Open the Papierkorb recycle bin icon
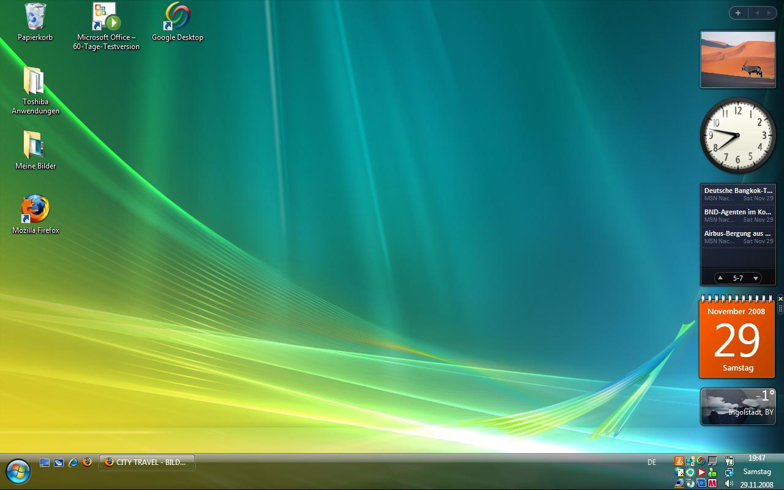Viewport: 784px width, 490px height. [35, 17]
